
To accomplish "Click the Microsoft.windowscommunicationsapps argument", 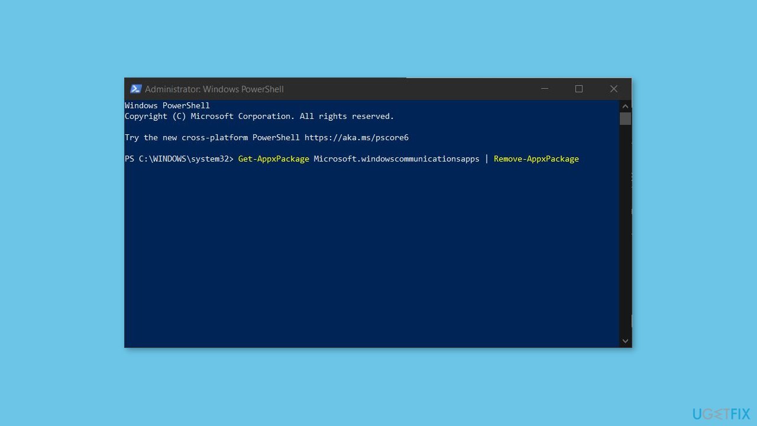I will (x=397, y=159).
